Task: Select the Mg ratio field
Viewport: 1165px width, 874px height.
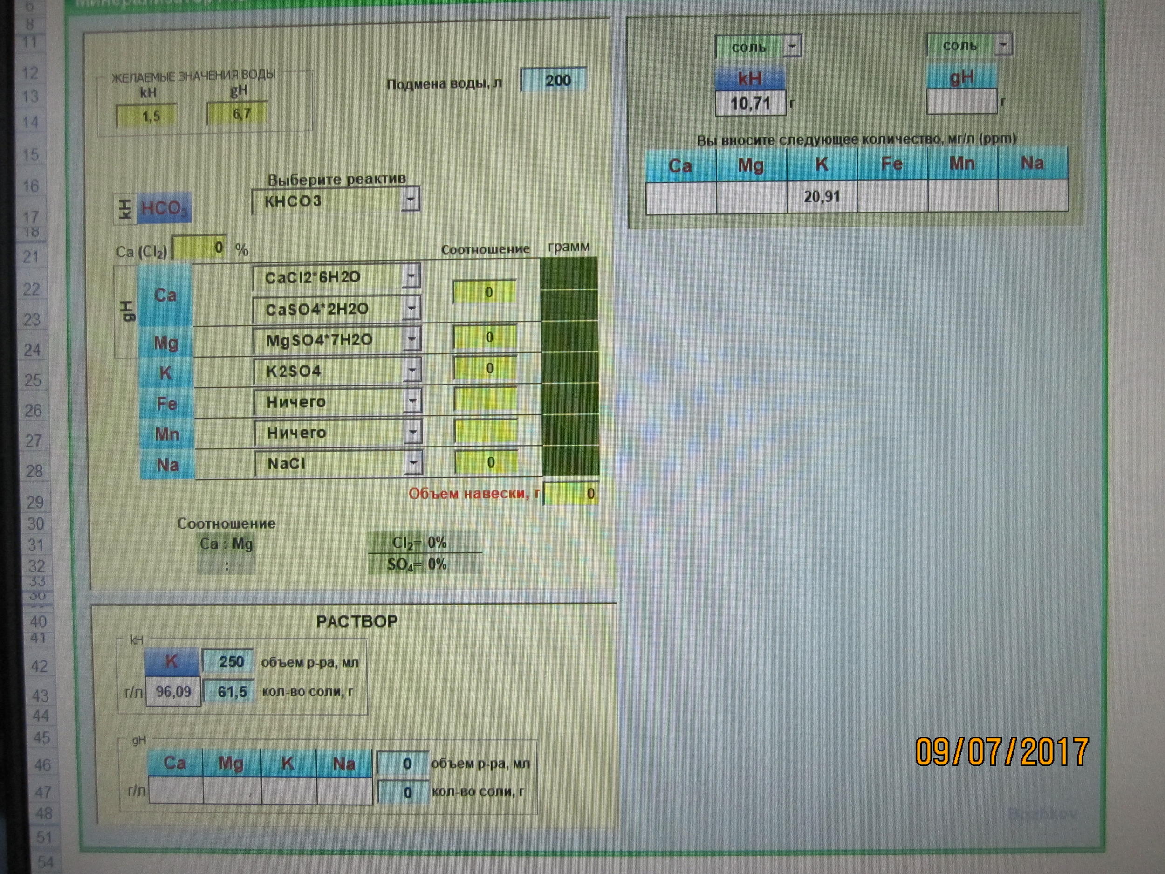Action: click(x=485, y=337)
